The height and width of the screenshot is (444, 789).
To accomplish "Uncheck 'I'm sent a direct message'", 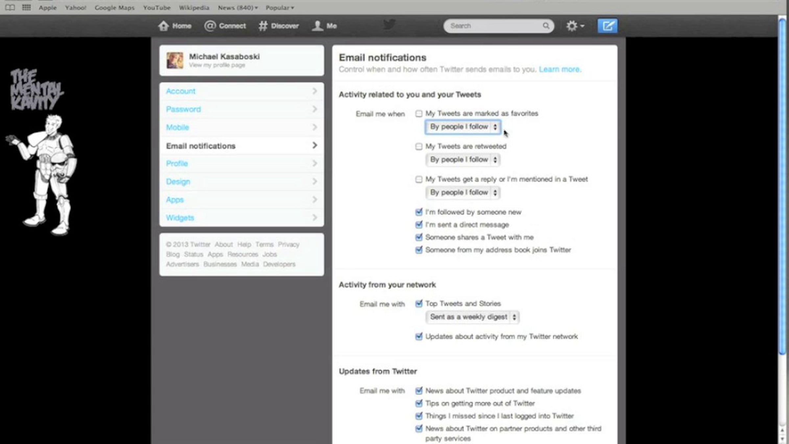I will tap(418, 225).
